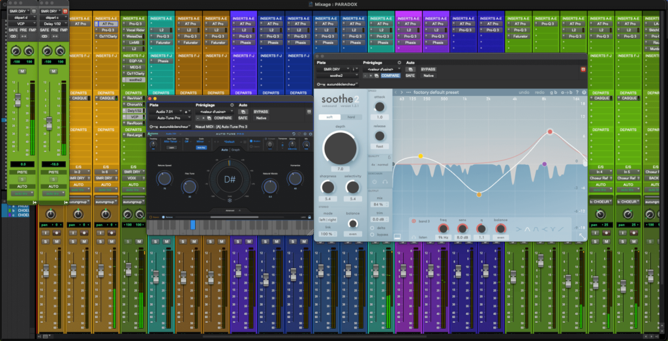Click soothe2 a→b copy option
This screenshot has height=341, width=668.
(x=567, y=93)
